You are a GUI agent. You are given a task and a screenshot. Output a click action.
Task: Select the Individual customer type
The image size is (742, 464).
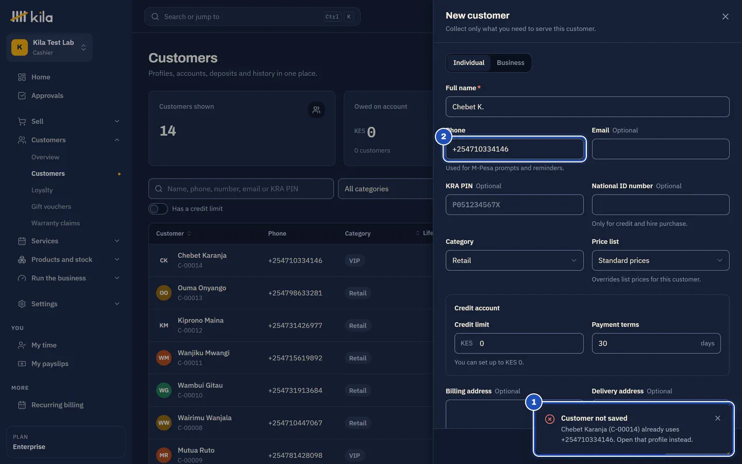coord(469,63)
